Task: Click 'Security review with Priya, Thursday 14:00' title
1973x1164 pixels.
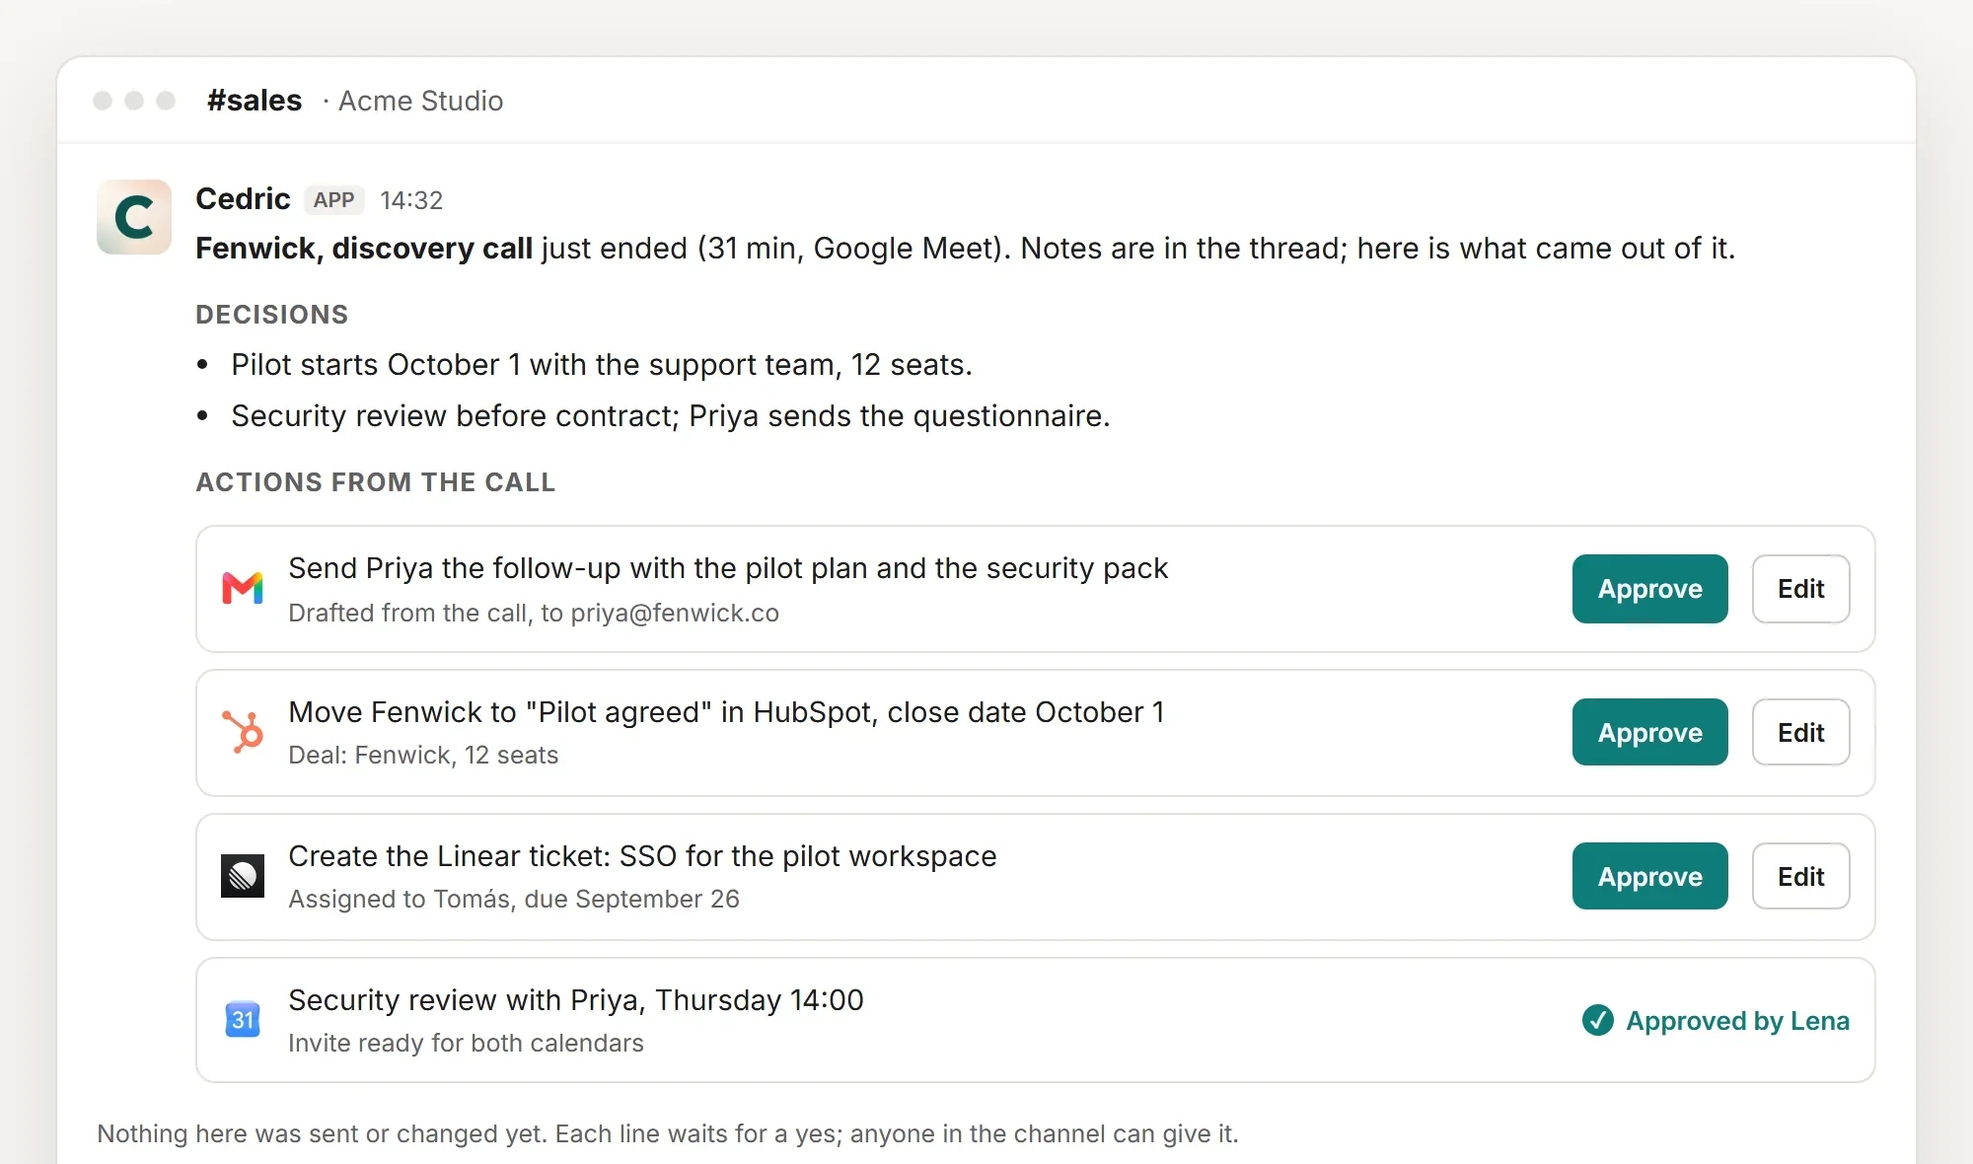Action: (x=576, y=1000)
